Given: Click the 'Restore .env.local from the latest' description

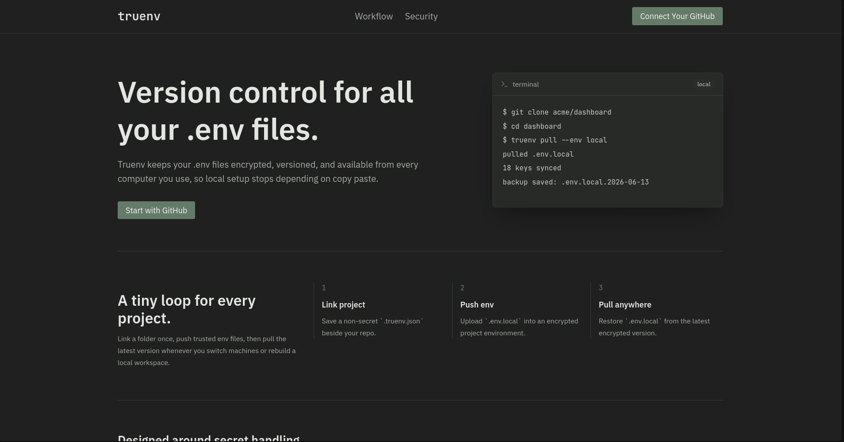Looking at the screenshot, I should pos(654,327).
